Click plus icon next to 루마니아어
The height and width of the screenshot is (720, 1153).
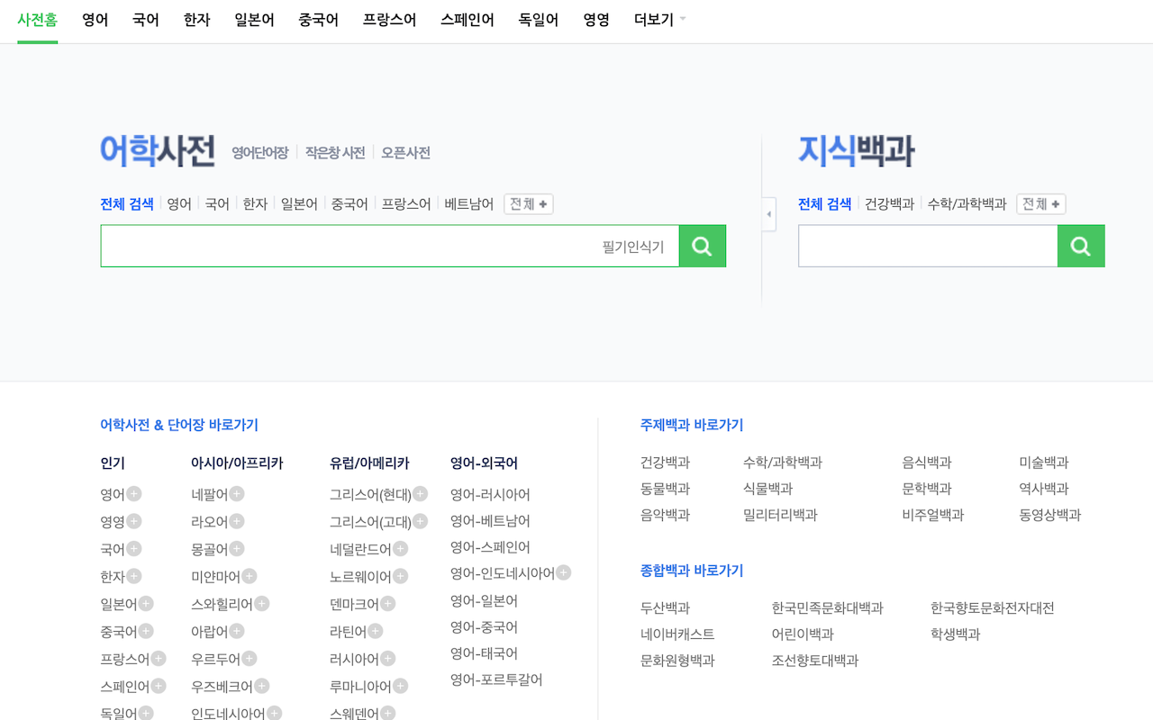401,685
